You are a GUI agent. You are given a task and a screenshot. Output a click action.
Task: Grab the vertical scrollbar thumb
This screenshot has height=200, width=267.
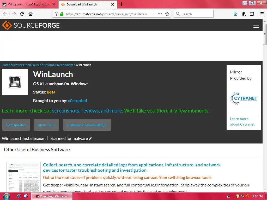pos(265,34)
